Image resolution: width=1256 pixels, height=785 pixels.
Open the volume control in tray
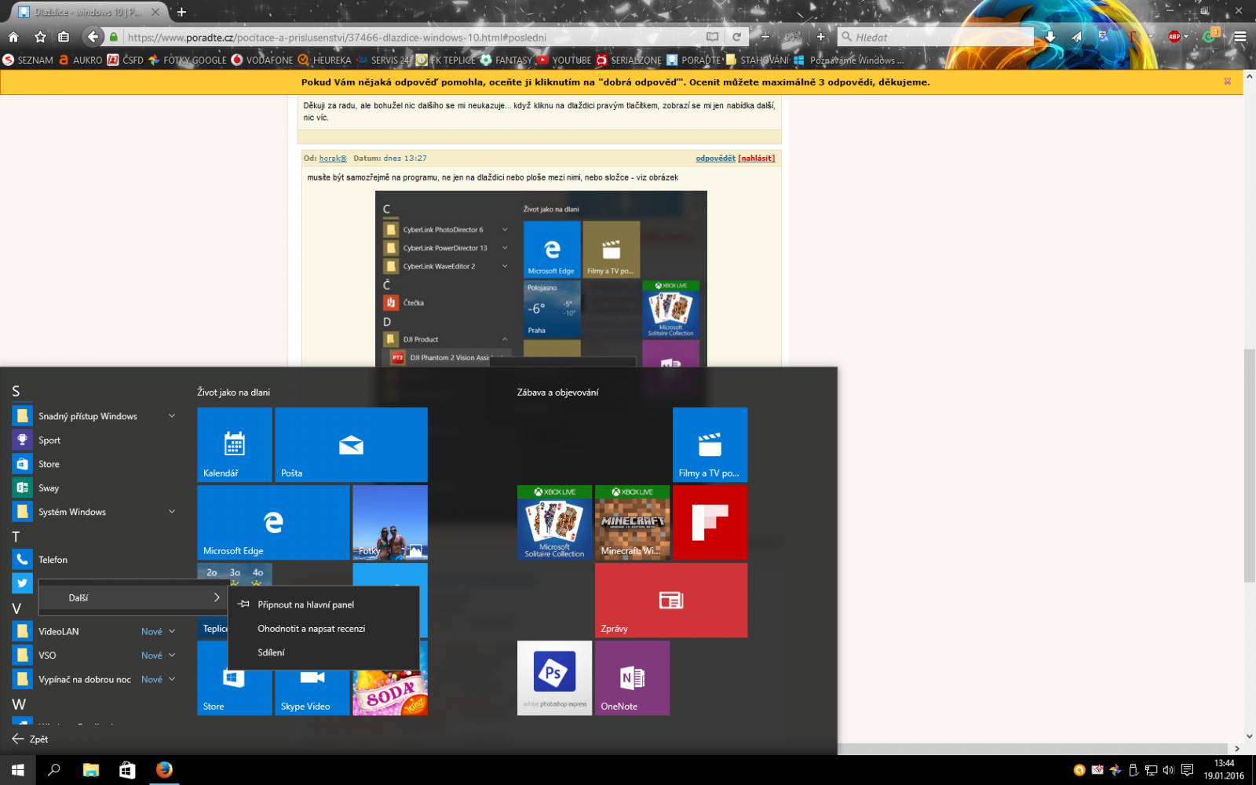[1169, 770]
